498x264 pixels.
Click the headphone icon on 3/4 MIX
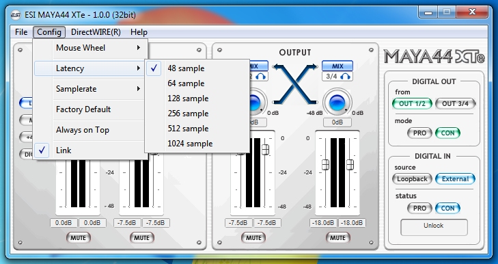pyautogui.click(x=345, y=77)
